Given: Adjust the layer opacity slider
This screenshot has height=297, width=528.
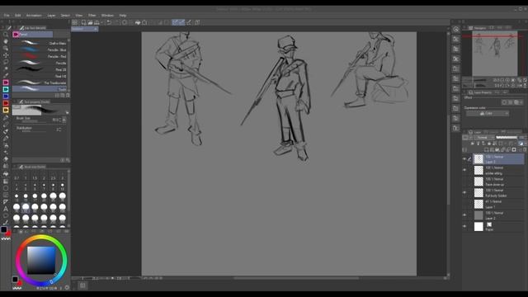Looking at the screenshot, I should [506, 138].
